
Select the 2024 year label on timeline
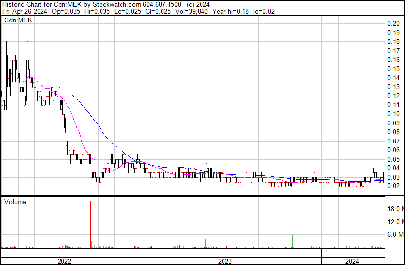point(352,261)
